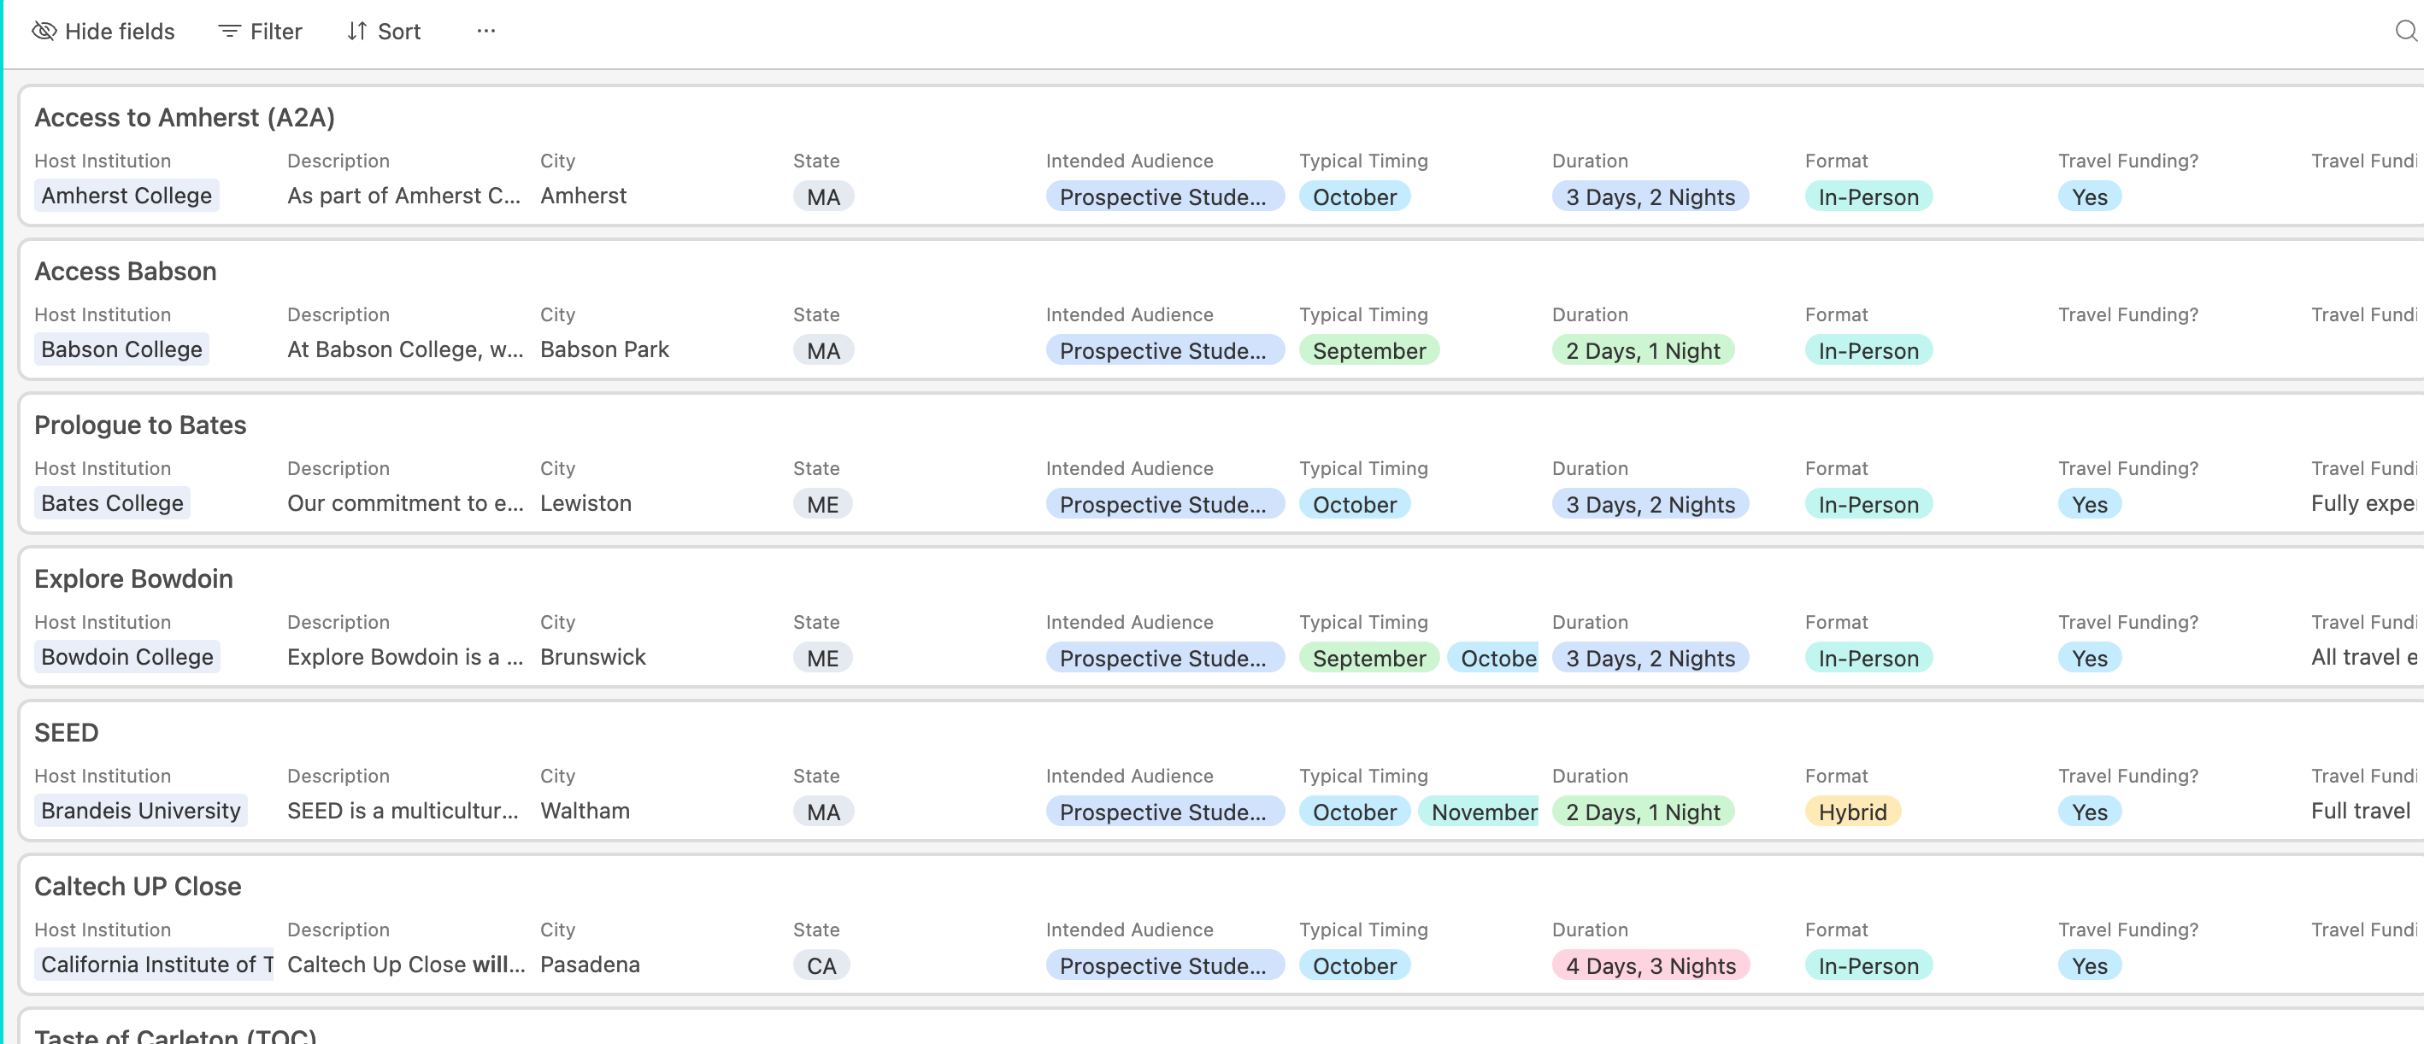
Task: Click '2 Days, 1 Night' in SEED row
Action: [x=1643, y=812]
